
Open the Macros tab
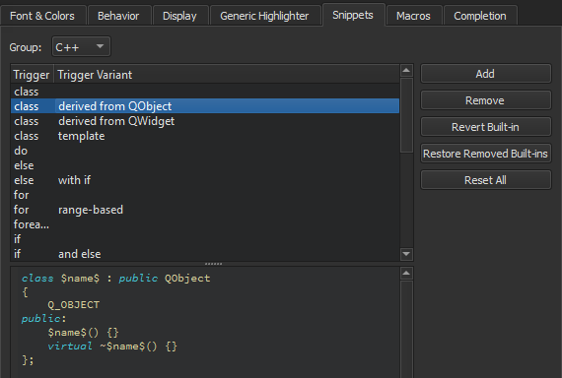413,16
